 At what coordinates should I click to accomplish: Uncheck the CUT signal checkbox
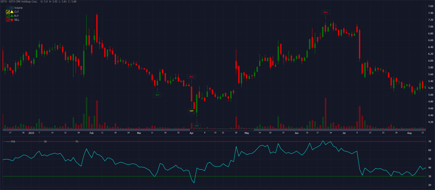8,12
